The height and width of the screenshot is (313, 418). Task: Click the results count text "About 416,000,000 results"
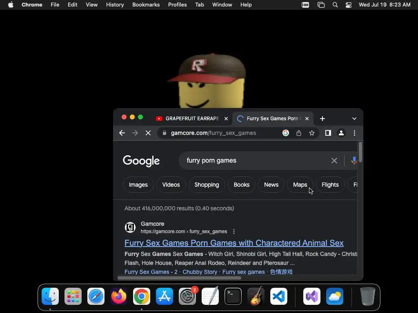(x=159, y=208)
